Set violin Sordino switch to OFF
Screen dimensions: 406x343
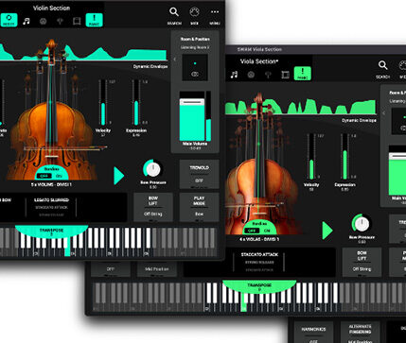(44, 176)
